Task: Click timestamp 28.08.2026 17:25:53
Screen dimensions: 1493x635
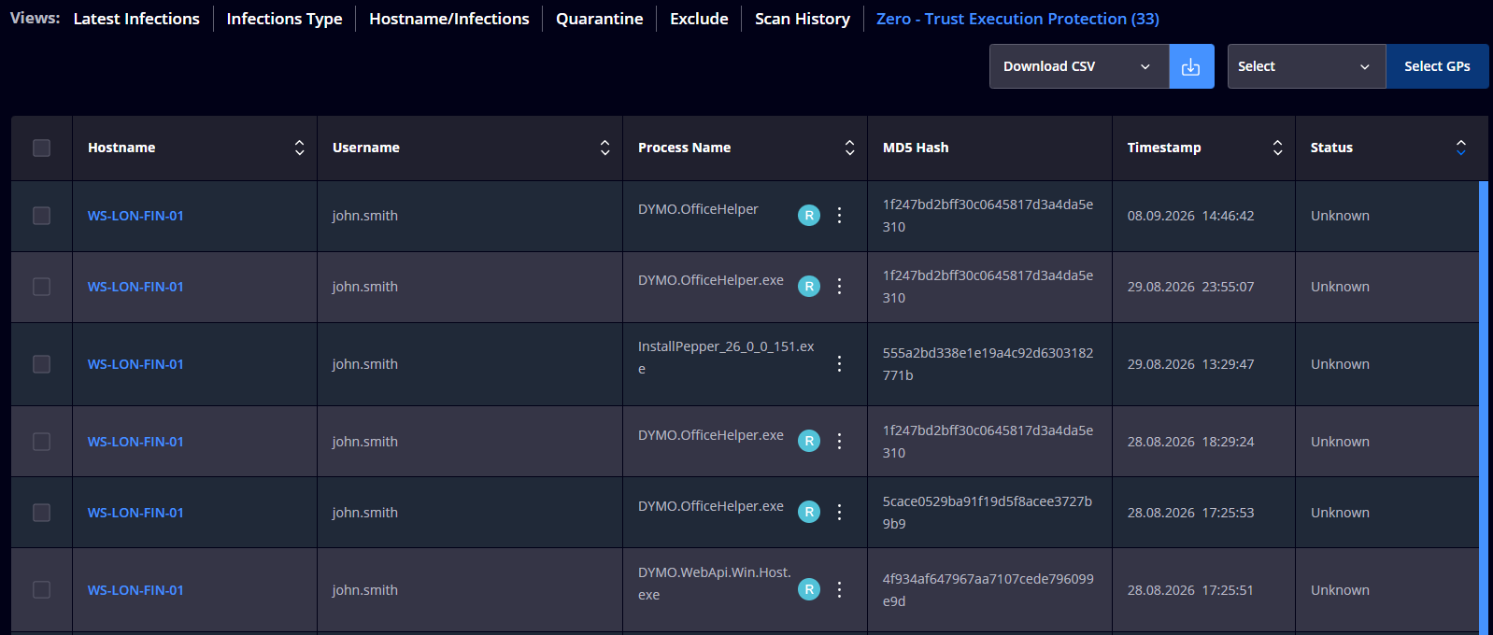Action: tap(1190, 513)
